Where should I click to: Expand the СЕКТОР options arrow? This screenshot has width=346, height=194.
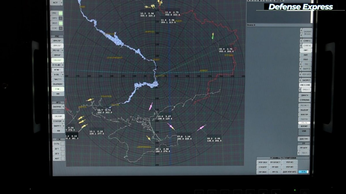63,121
